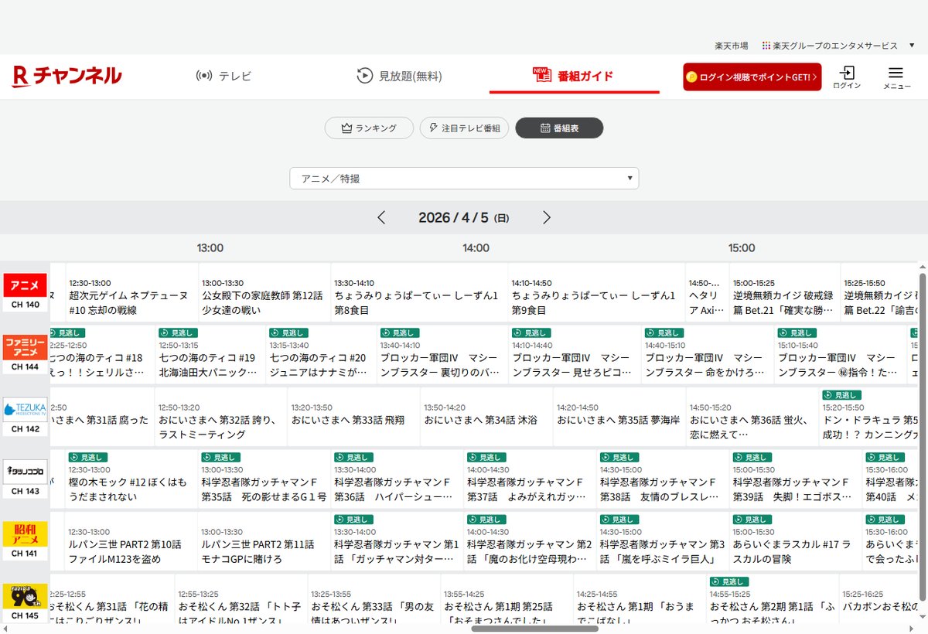Screen dimensions: 928x634
Task: Open 逆境無頼カイジ Bet.21 program
Action: [x=785, y=292]
